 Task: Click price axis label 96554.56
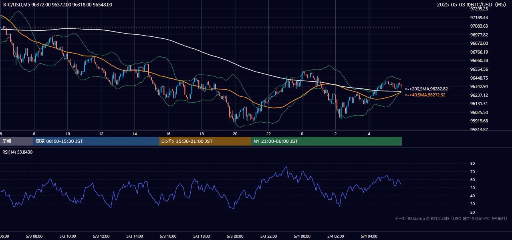pyautogui.click(x=479, y=69)
